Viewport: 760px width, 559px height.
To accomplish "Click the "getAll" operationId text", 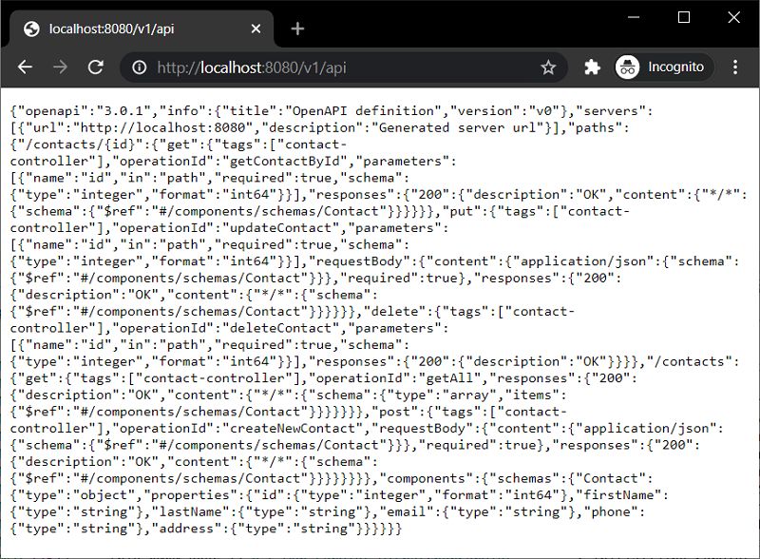I will (449, 378).
